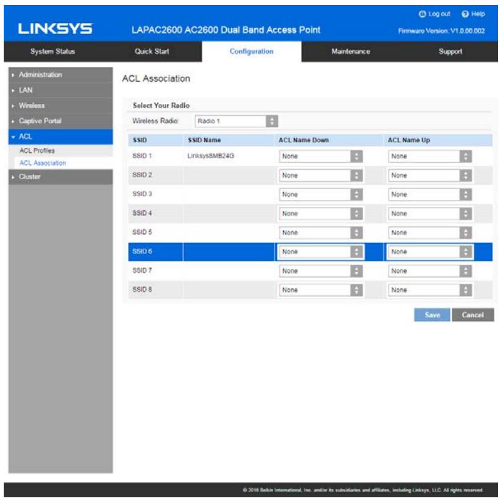
Task: Open SSID 7 ACL Name Up dropdown
Action: click(430, 271)
